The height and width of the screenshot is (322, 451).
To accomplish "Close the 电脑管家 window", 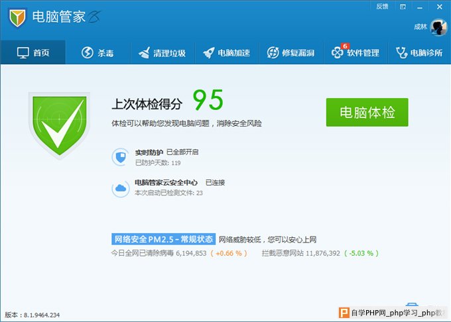I will [440, 7].
